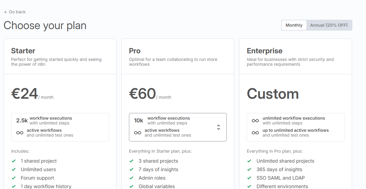Click the checkmark beside 1 shared project

[14, 161]
